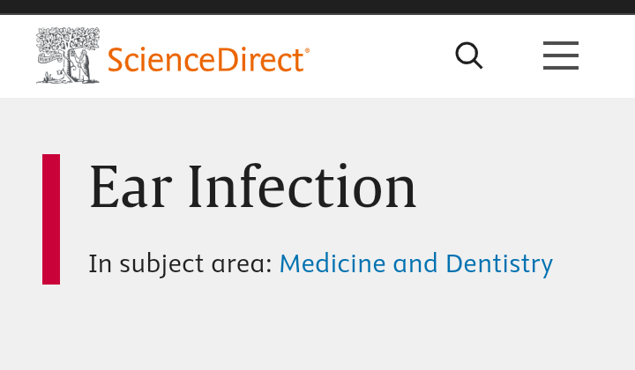Click the middle line of hamburger menu
This screenshot has height=370, width=635.
coord(561,55)
